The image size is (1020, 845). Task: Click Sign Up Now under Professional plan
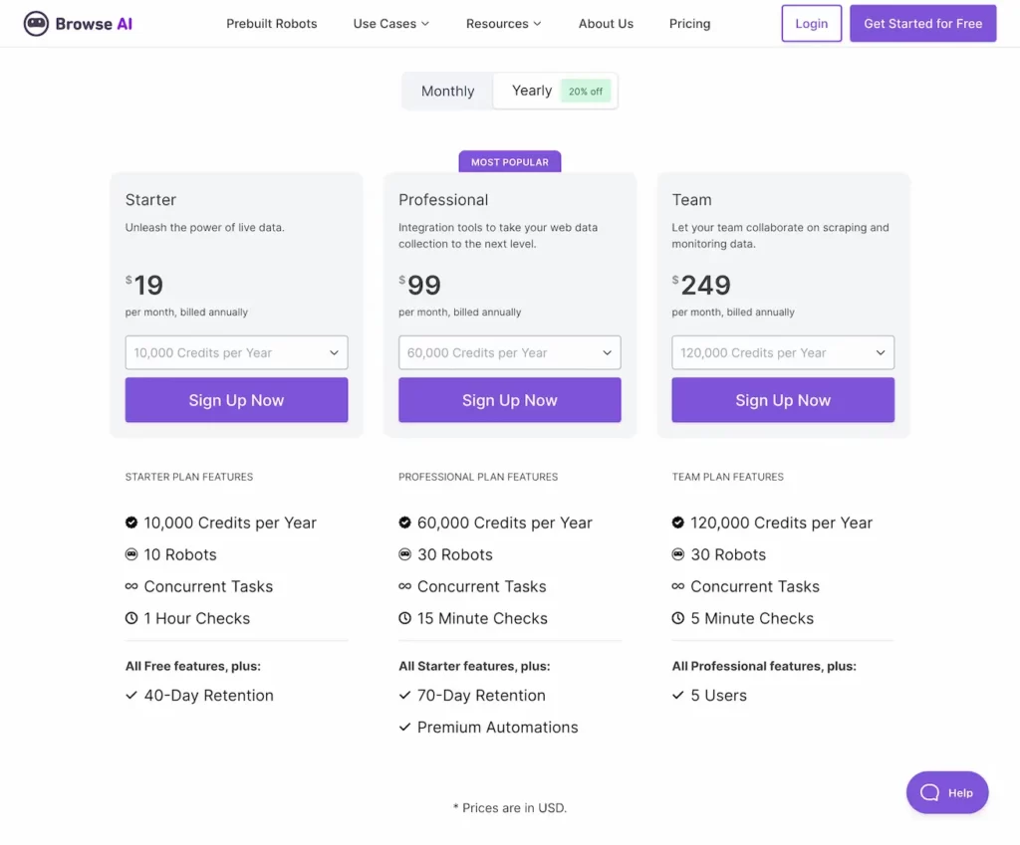coord(509,400)
